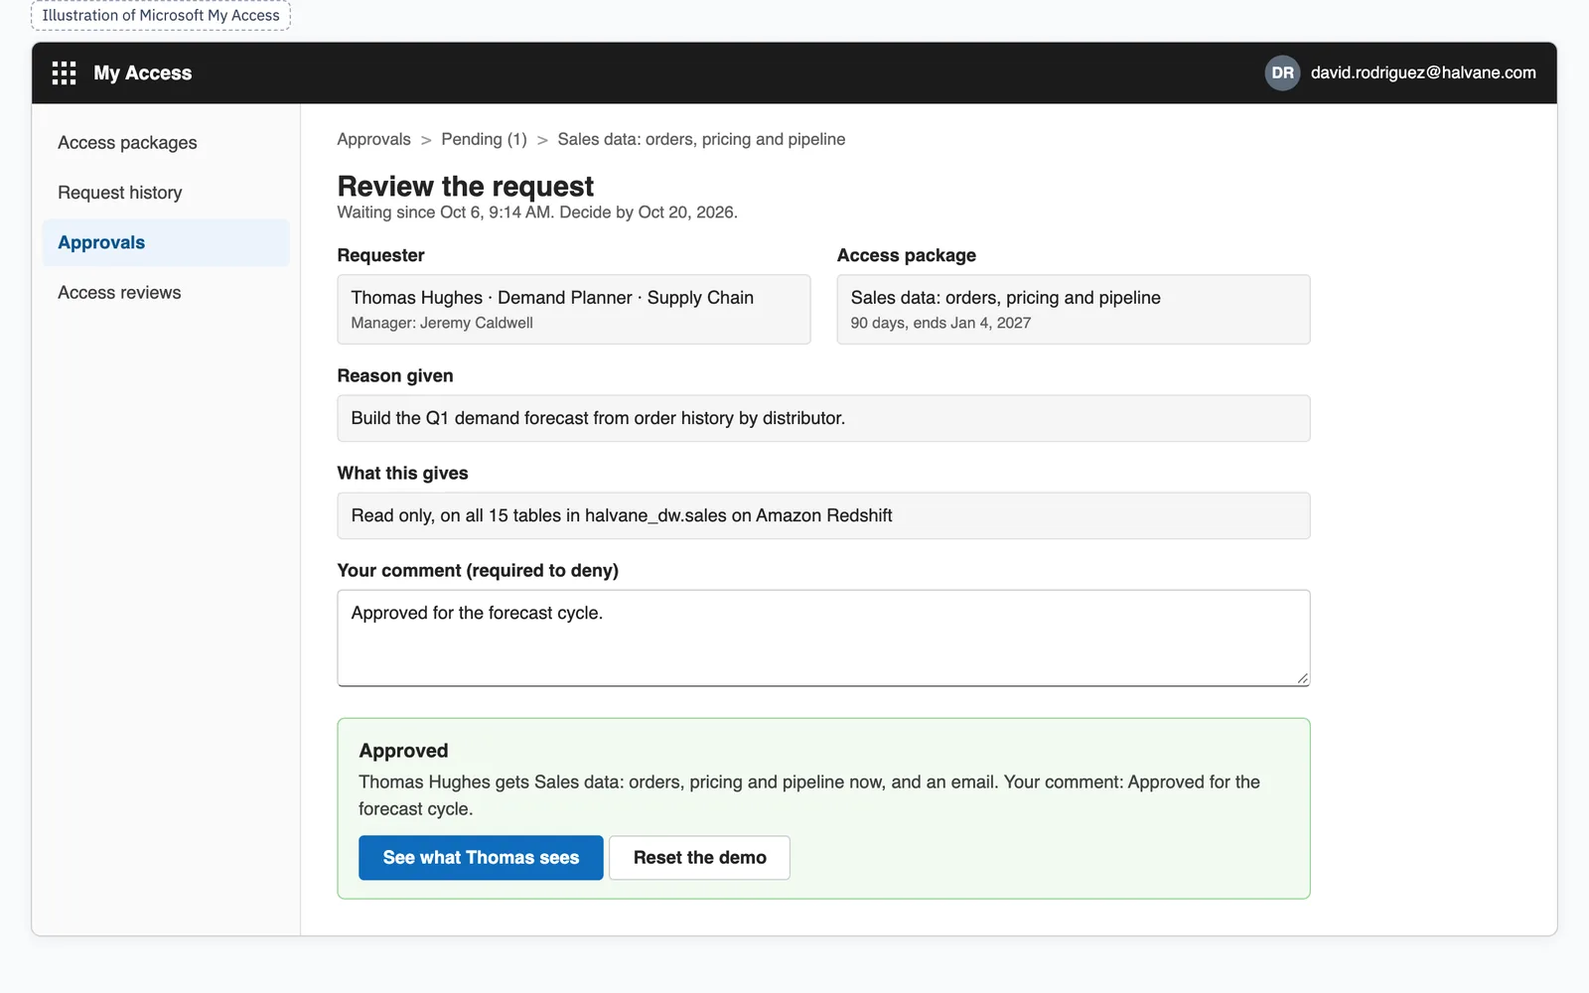This screenshot has width=1589, height=993.
Task: Click Reset the demo button
Action: pyautogui.click(x=699, y=858)
